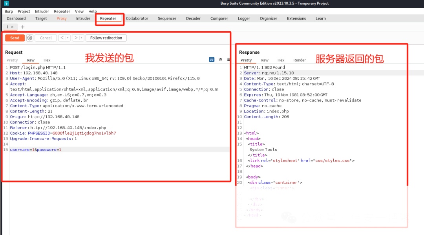
Task: Click the Send button
Action: coord(15,38)
